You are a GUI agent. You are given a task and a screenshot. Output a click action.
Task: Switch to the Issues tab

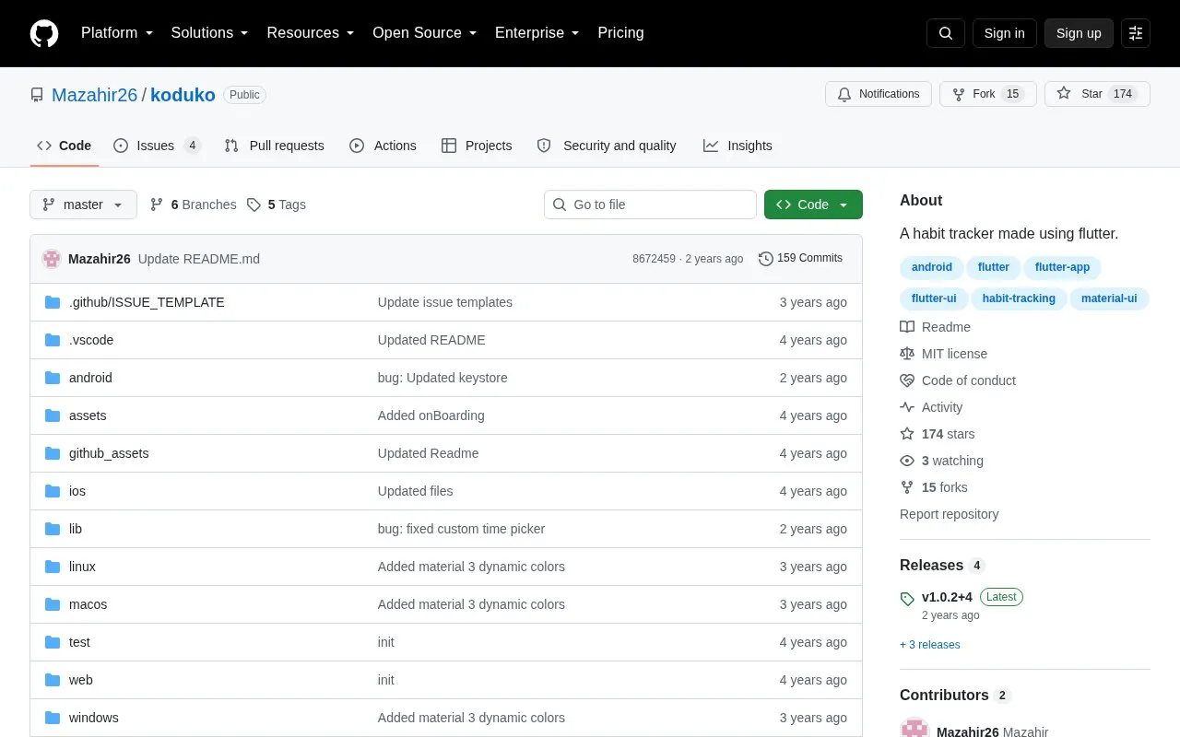pos(157,146)
